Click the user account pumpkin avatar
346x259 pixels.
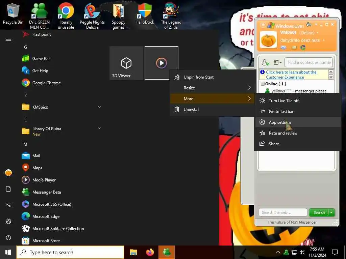coord(8,173)
